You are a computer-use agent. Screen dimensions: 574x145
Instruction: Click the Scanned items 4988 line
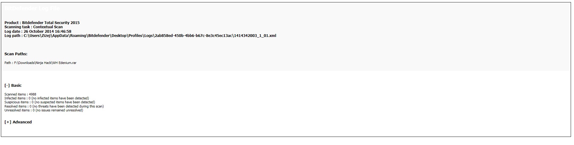pos(20,94)
